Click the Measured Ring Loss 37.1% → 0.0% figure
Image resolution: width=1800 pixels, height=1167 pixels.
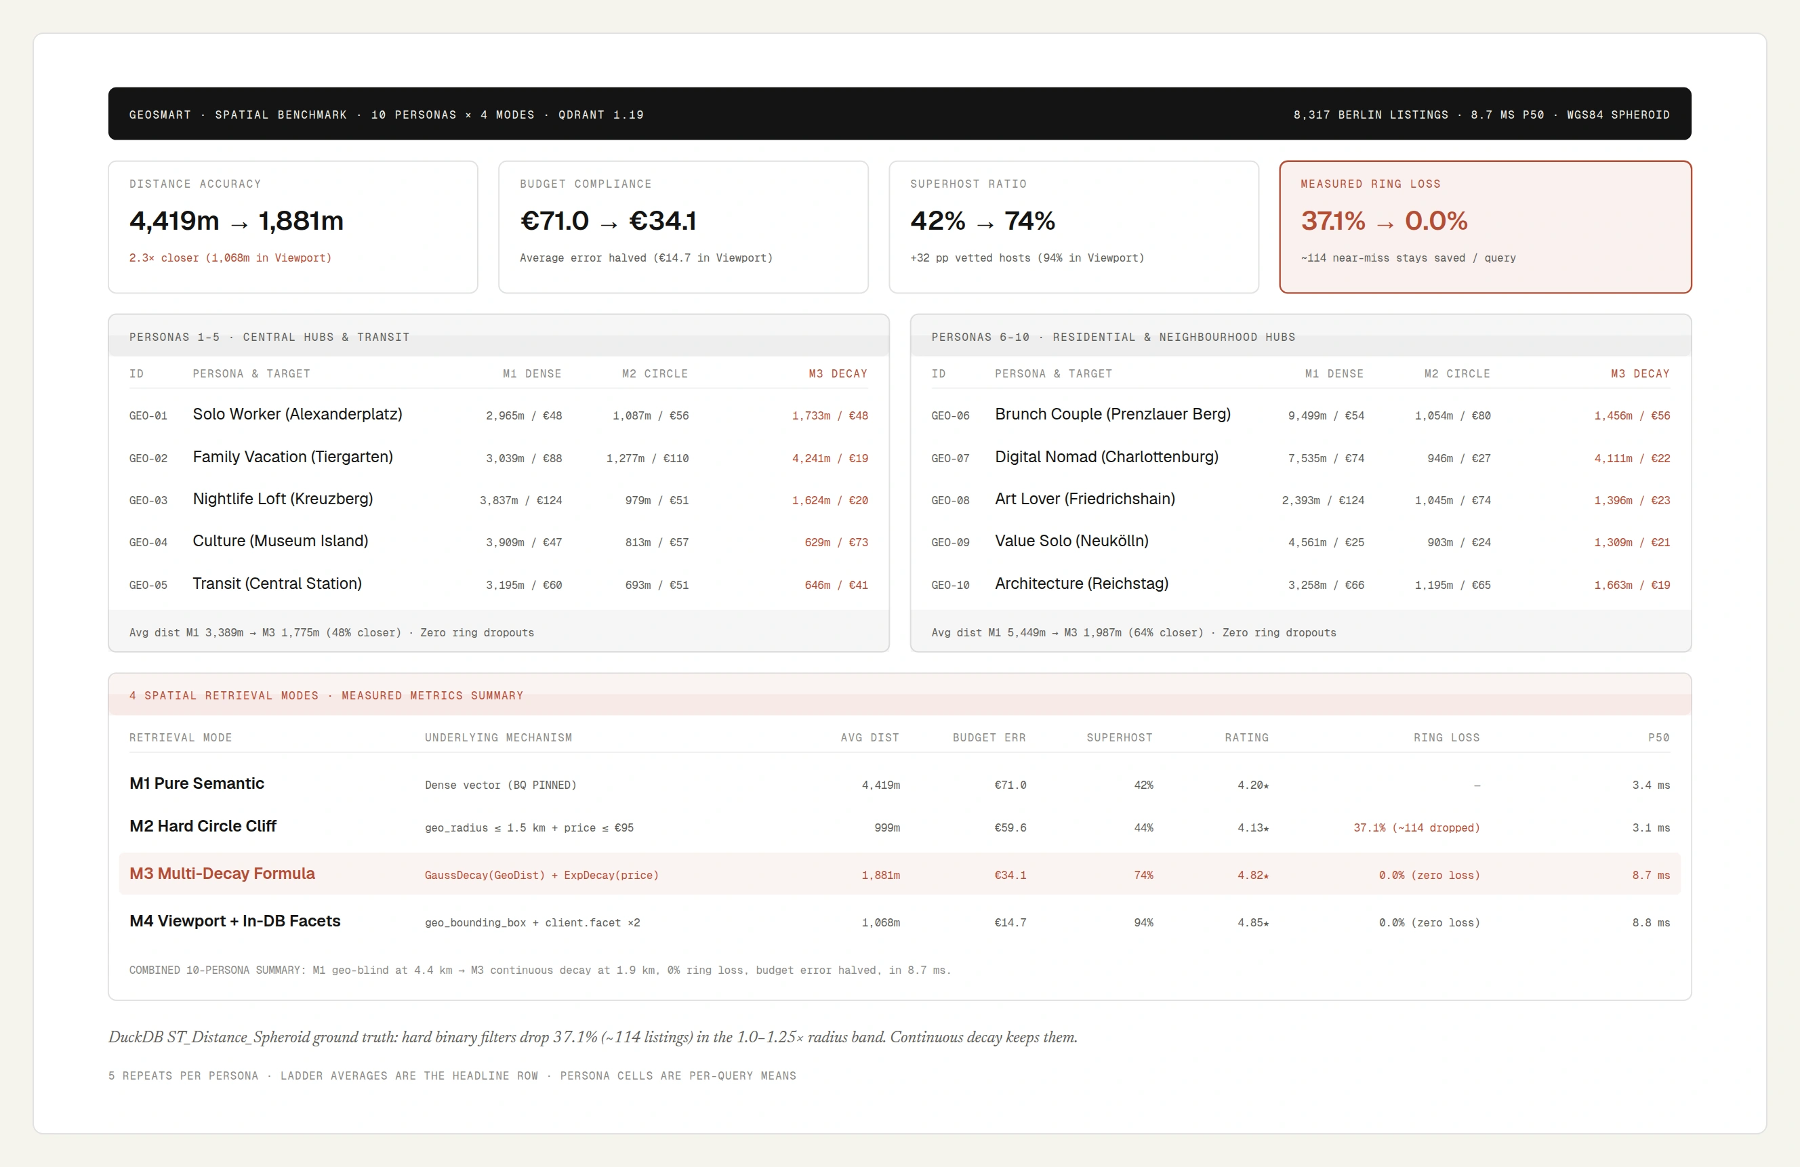coord(1384,221)
